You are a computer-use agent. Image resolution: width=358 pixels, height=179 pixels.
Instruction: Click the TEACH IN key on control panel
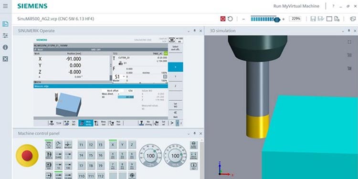(49, 155)
